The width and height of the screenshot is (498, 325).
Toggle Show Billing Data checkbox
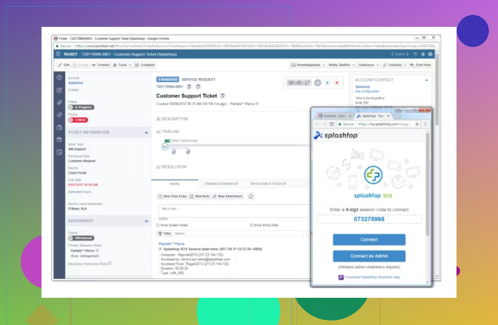251,225
